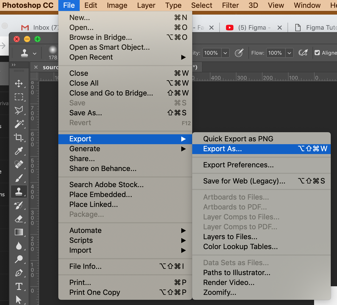Viewport: 337px width, 305px height.
Task: Select the Blur tool
Action: point(19,246)
